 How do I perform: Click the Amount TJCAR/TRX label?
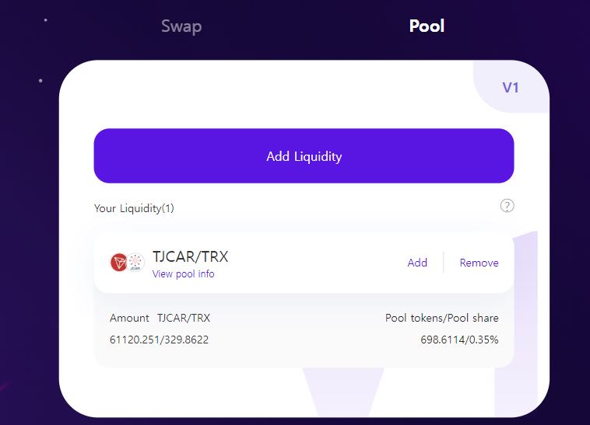[160, 318]
